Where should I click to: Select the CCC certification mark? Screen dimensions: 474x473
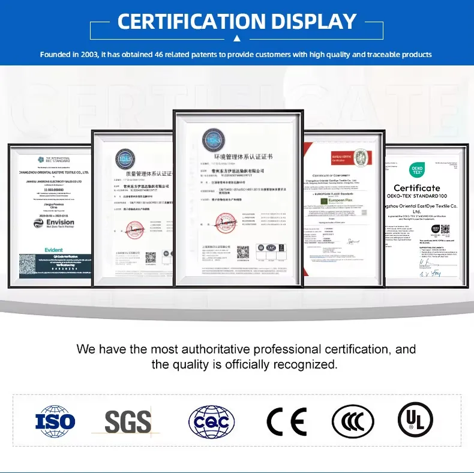tap(353, 421)
